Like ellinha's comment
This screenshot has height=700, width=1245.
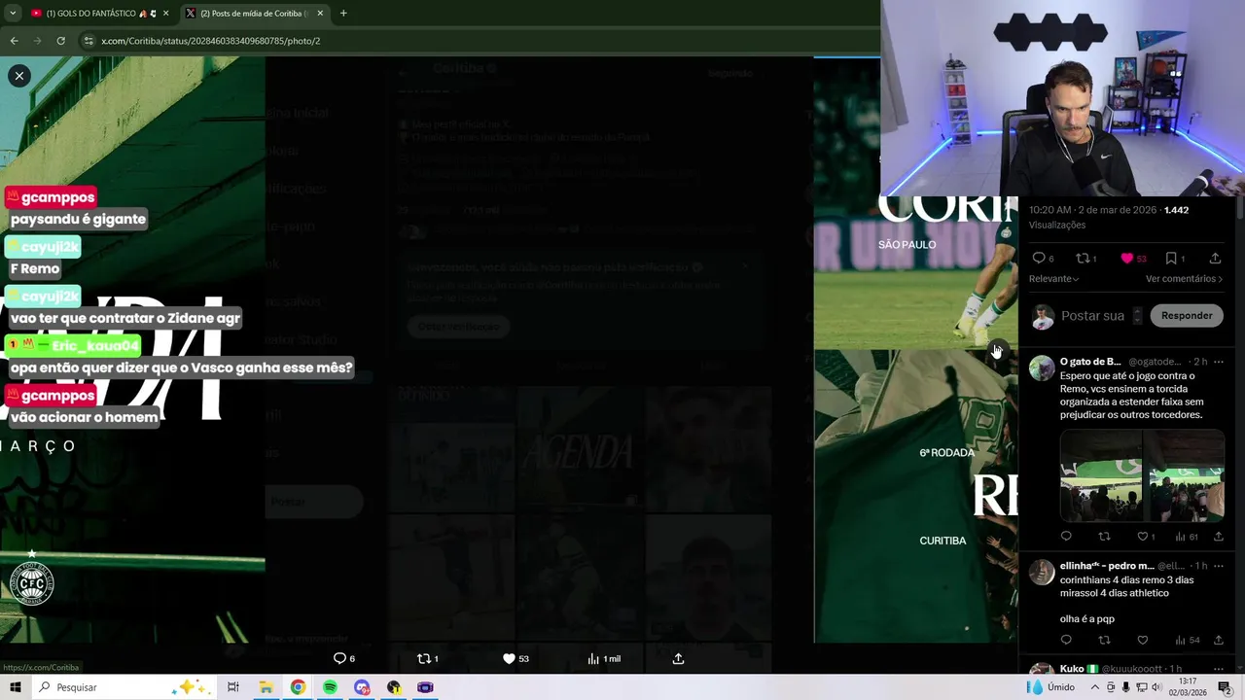point(1143,640)
